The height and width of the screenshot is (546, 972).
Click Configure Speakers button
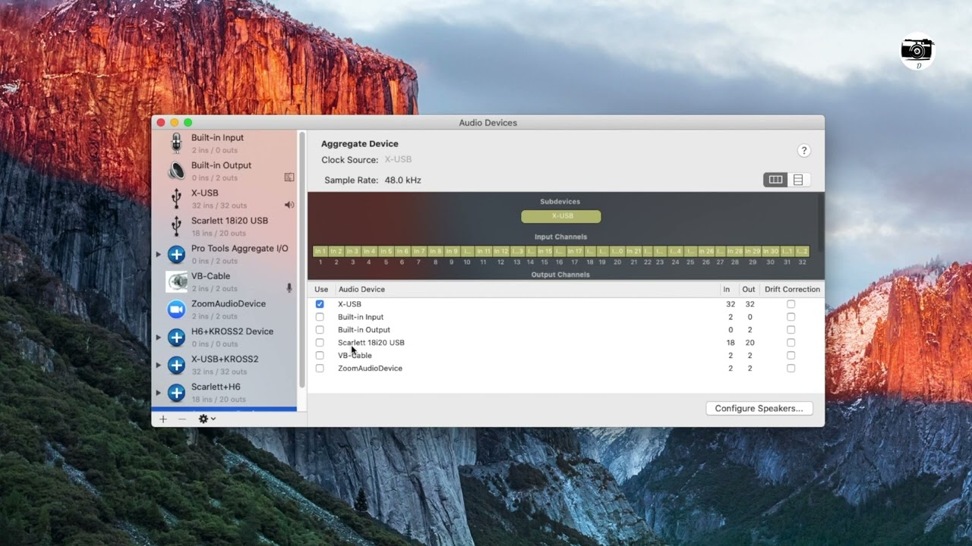click(759, 408)
